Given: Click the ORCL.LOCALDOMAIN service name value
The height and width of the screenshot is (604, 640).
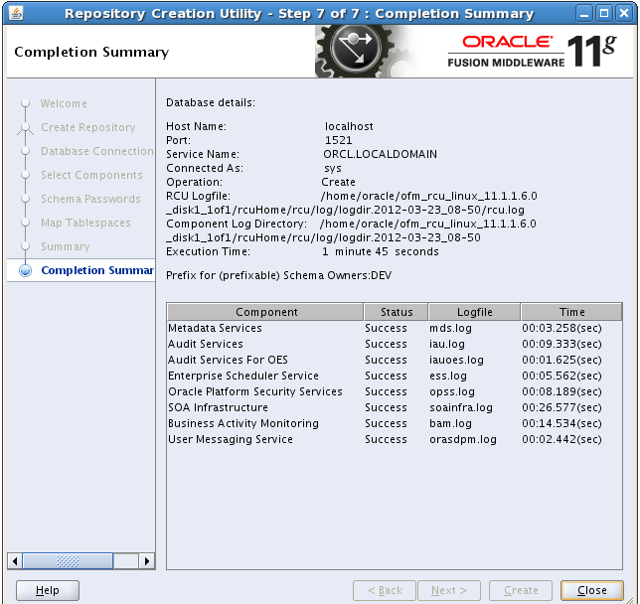Looking at the screenshot, I should click(380, 154).
